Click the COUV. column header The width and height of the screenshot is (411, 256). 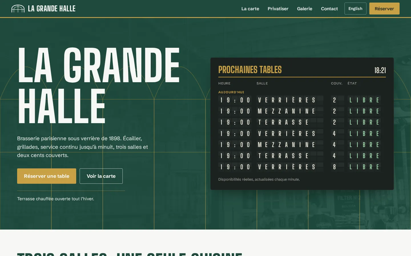tap(337, 83)
